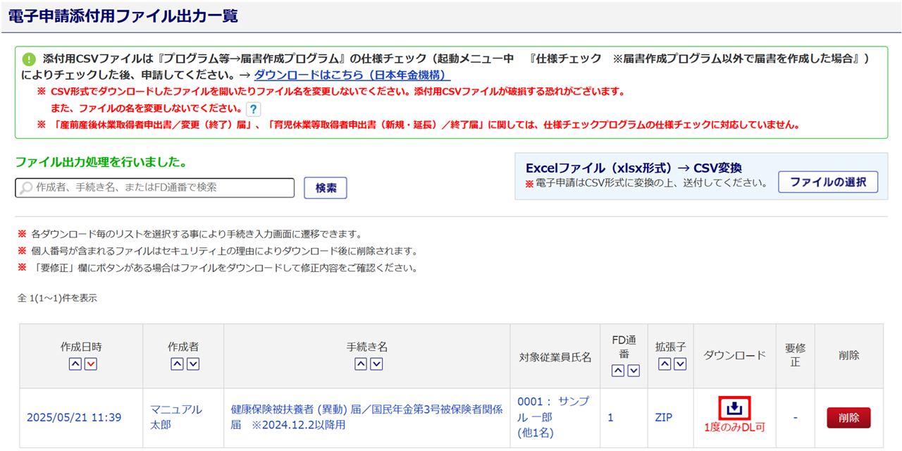Click the blue question mark help icon
This screenshot has width=902, height=451.
point(254,109)
